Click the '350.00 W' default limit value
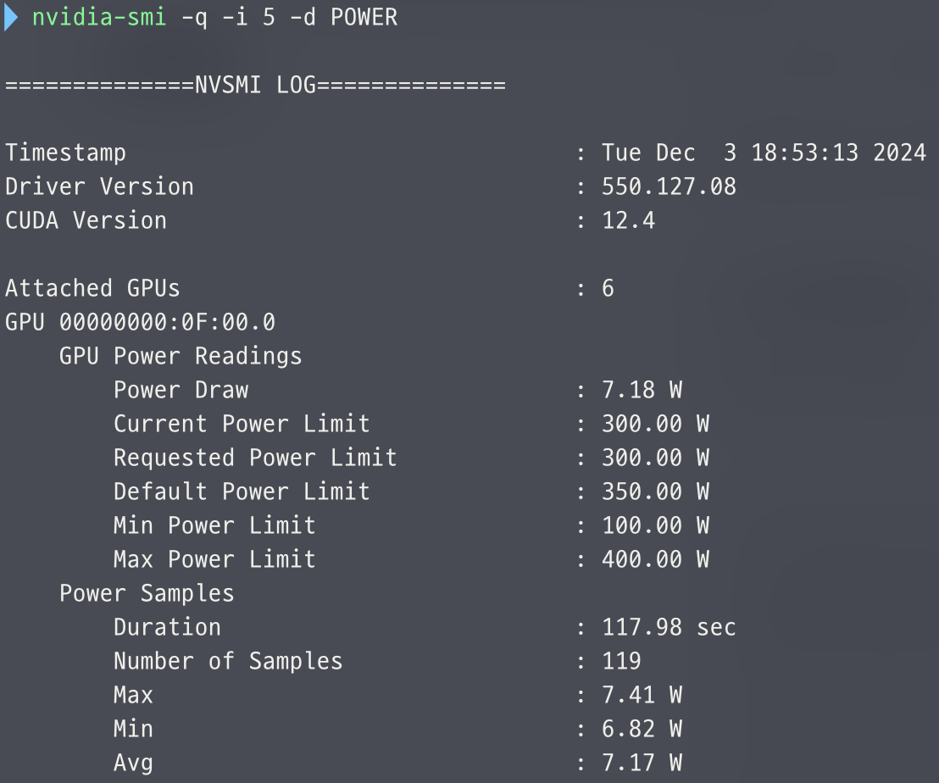This screenshot has height=783, width=939. click(655, 491)
